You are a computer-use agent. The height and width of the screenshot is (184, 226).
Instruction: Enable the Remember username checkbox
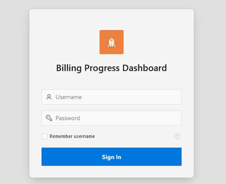tap(45, 136)
